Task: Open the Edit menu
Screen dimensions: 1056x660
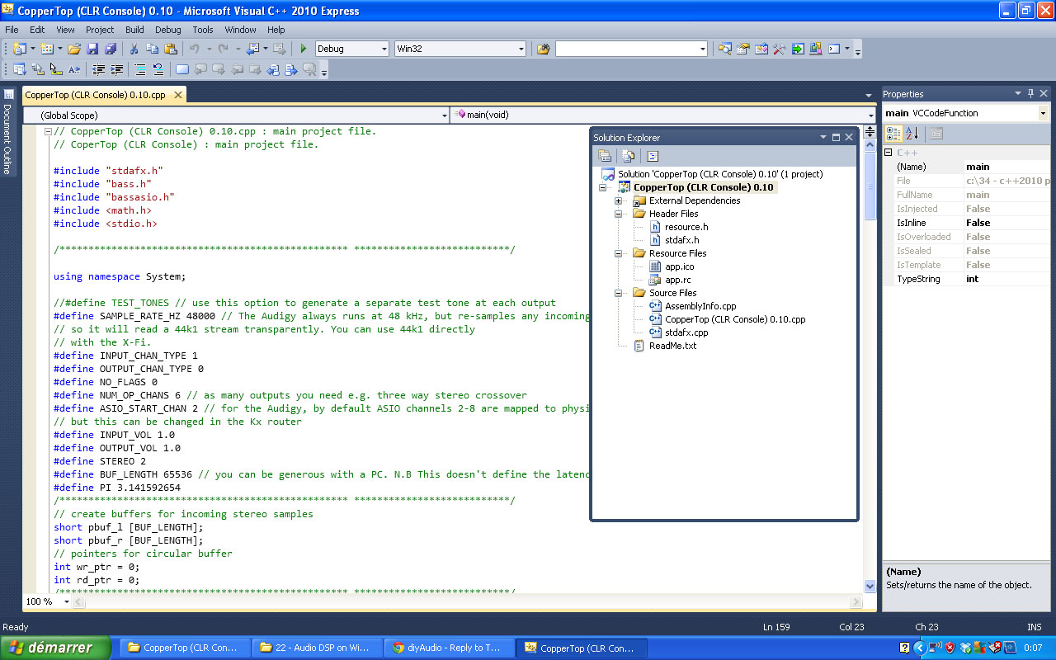Action: 37,30
